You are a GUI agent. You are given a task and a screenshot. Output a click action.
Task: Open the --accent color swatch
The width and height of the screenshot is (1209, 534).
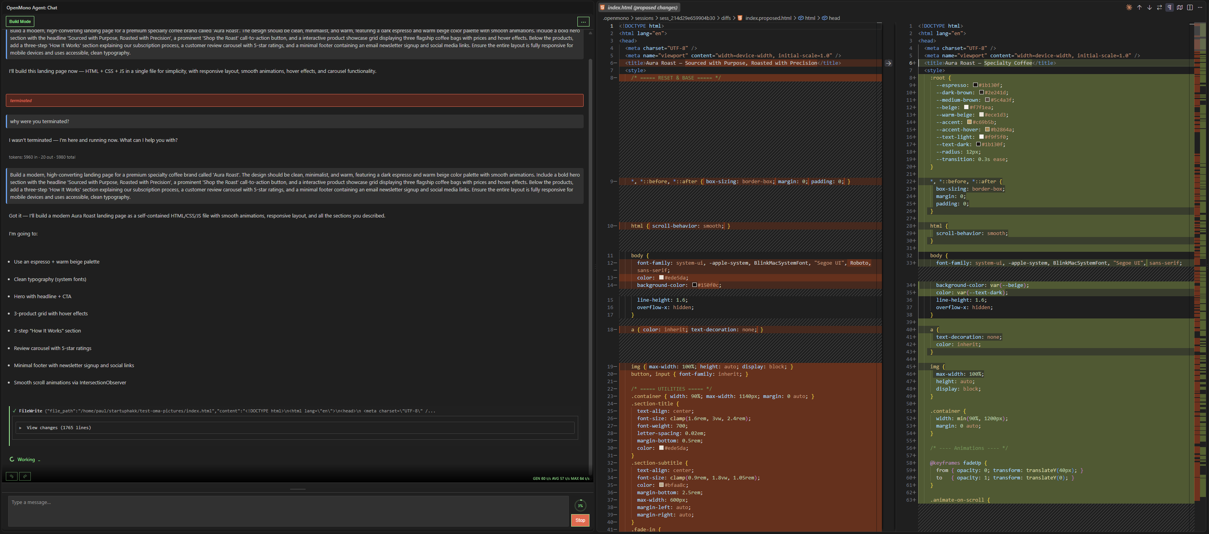tap(969, 122)
